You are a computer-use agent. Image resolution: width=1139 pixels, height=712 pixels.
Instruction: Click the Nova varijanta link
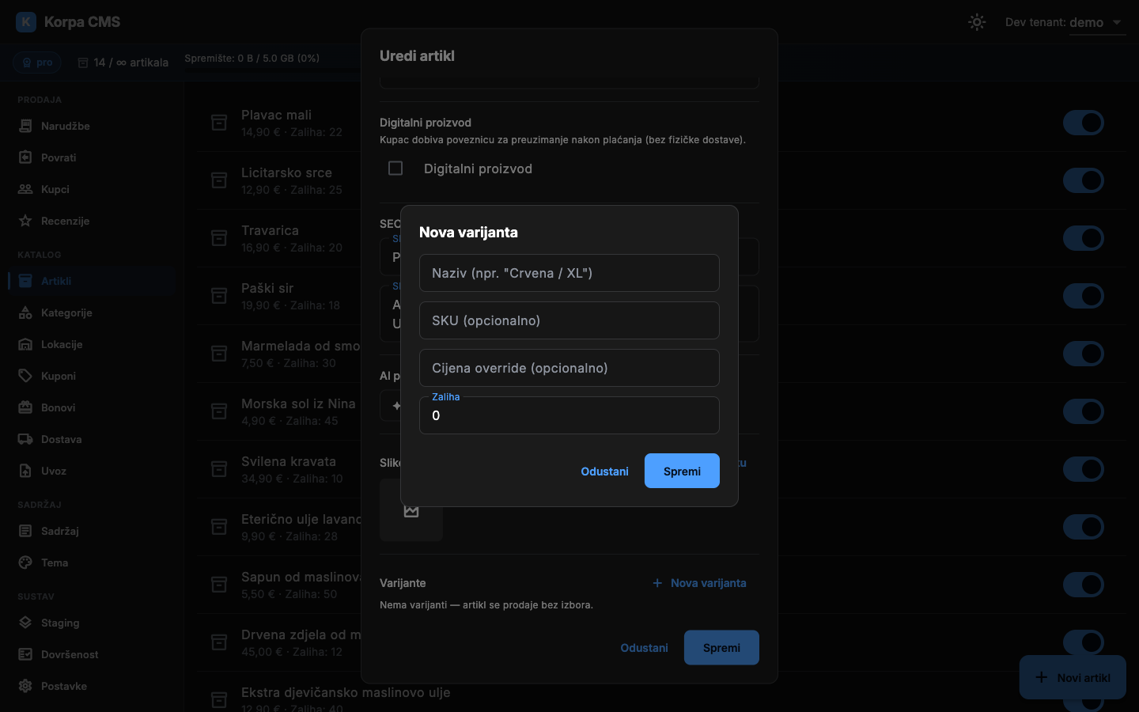(699, 583)
